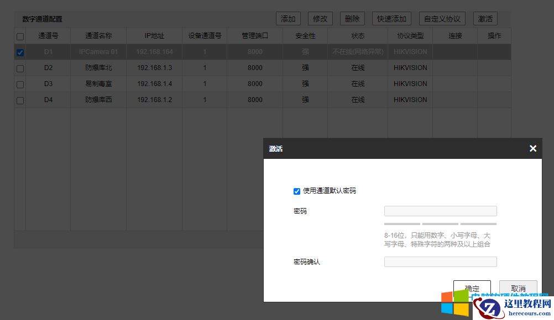Click the 密码 password input field
This screenshot has height=320, width=554.
coord(440,211)
